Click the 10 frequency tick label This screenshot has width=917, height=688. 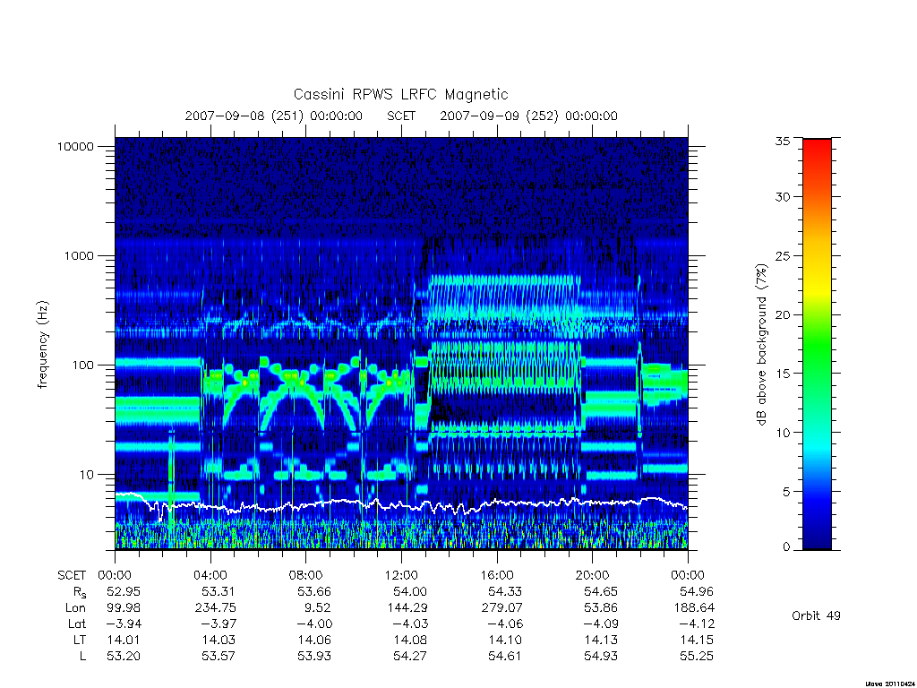click(87, 475)
